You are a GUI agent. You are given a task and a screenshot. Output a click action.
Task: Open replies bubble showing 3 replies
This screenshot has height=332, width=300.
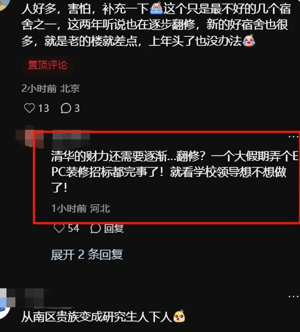click(x=66, y=108)
